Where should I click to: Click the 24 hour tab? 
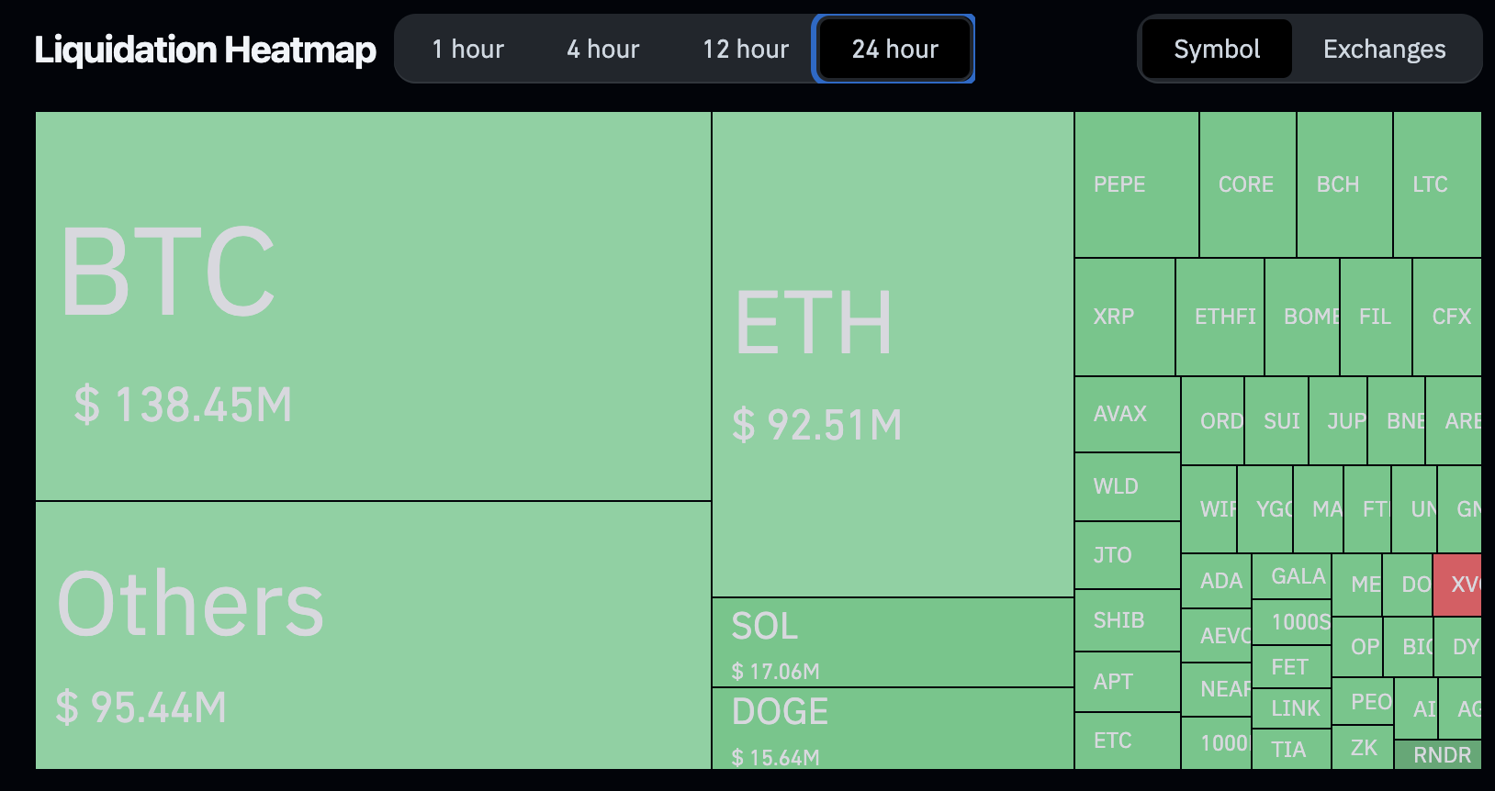coord(894,50)
